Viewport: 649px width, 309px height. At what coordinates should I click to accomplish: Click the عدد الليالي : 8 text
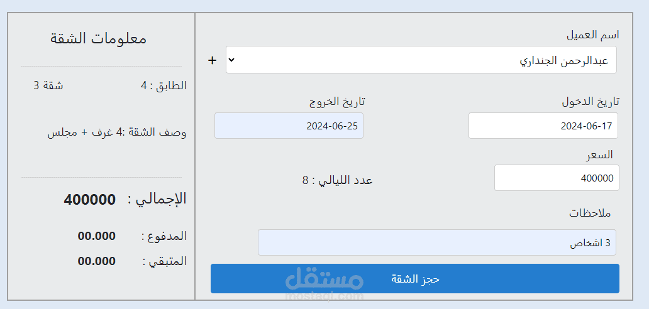click(337, 180)
